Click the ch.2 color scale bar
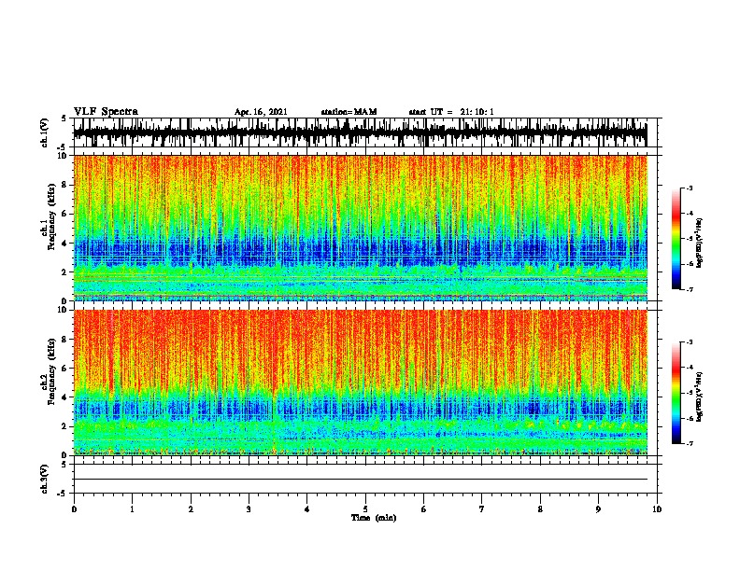 (676, 393)
